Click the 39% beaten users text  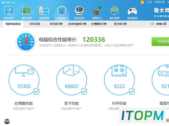click(x=122, y=45)
